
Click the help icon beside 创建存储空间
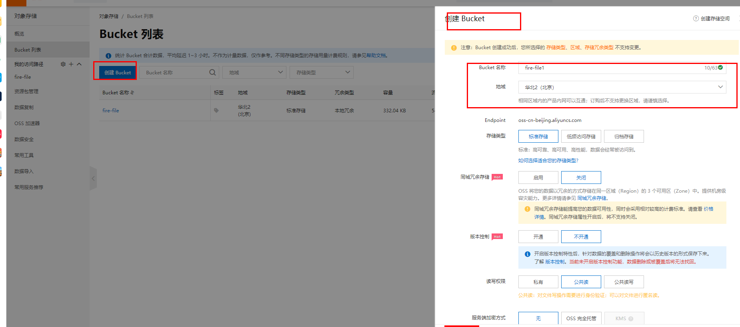click(696, 18)
